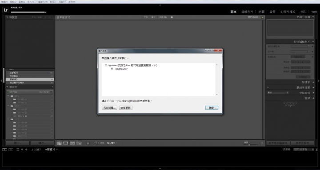Image resolution: width=320 pixels, height=170 pixels.
Task: Open the win7 (C:) volume dropdown
Action: coord(51,92)
